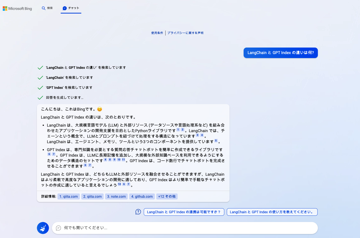Open the 1. qiita.com source link

click(68, 196)
